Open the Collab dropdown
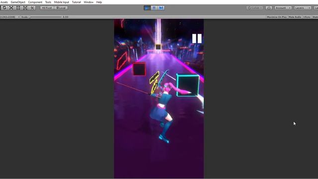The image size is (318, 179). (255, 8)
